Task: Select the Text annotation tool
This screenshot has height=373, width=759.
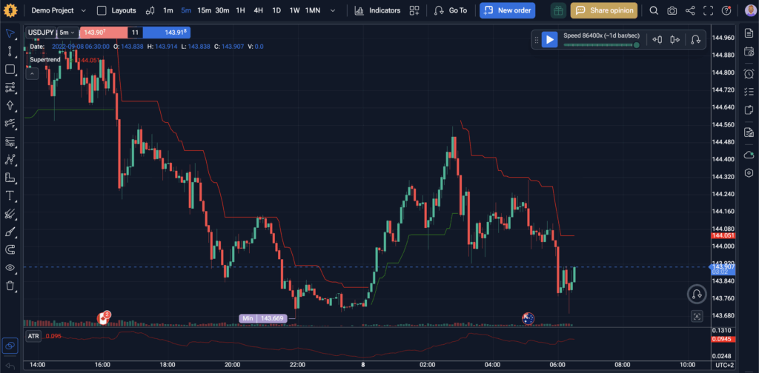Action: [10, 195]
